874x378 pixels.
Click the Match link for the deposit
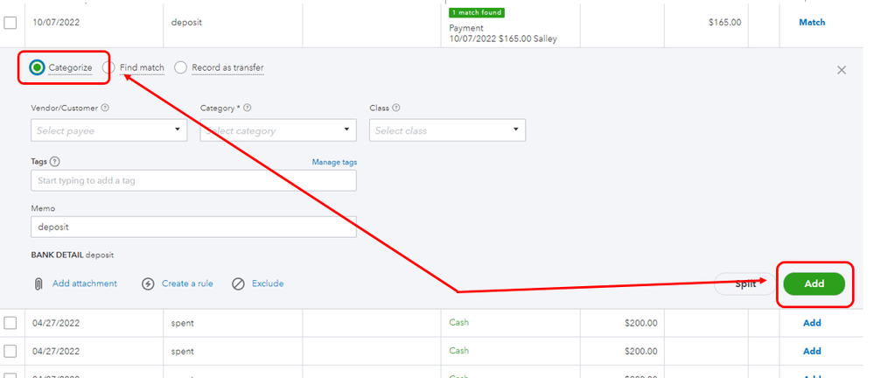tap(811, 23)
